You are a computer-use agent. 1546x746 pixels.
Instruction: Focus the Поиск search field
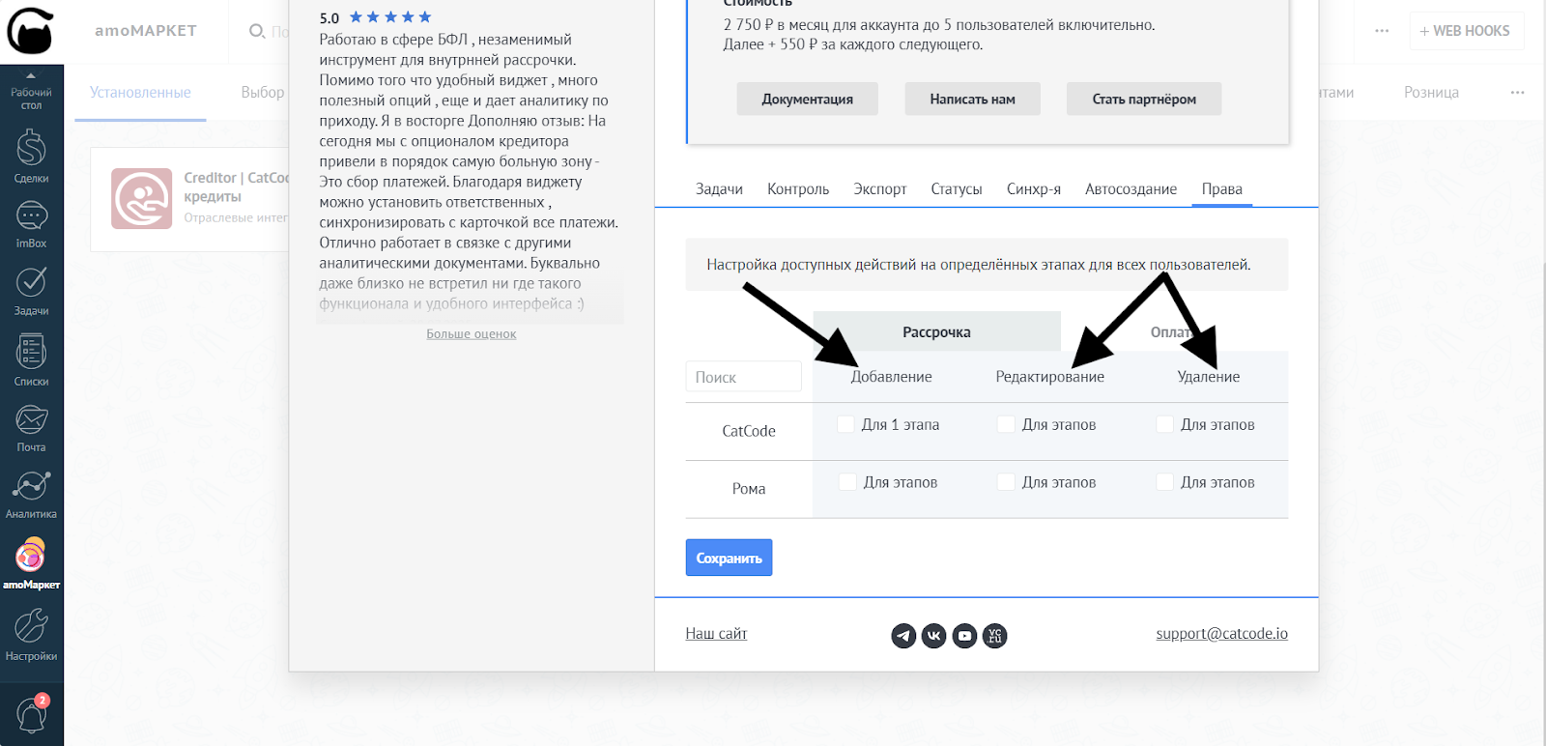pyautogui.click(x=743, y=377)
